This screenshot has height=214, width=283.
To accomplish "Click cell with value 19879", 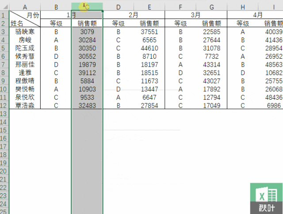I will click(x=87, y=64).
